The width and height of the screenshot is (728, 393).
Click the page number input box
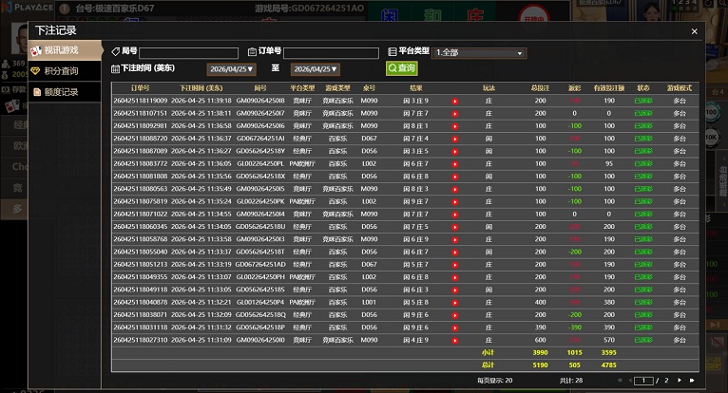(x=644, y=380)
